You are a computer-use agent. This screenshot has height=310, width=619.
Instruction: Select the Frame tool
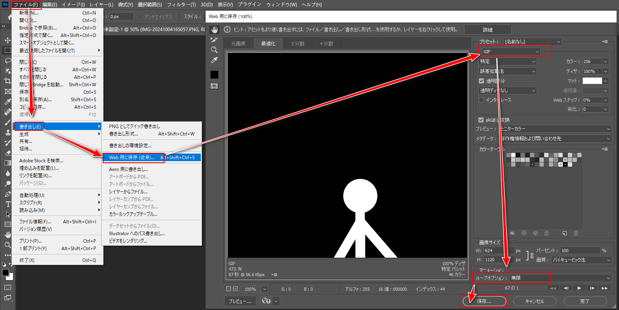pyautogui.click(x=7, y=91)
